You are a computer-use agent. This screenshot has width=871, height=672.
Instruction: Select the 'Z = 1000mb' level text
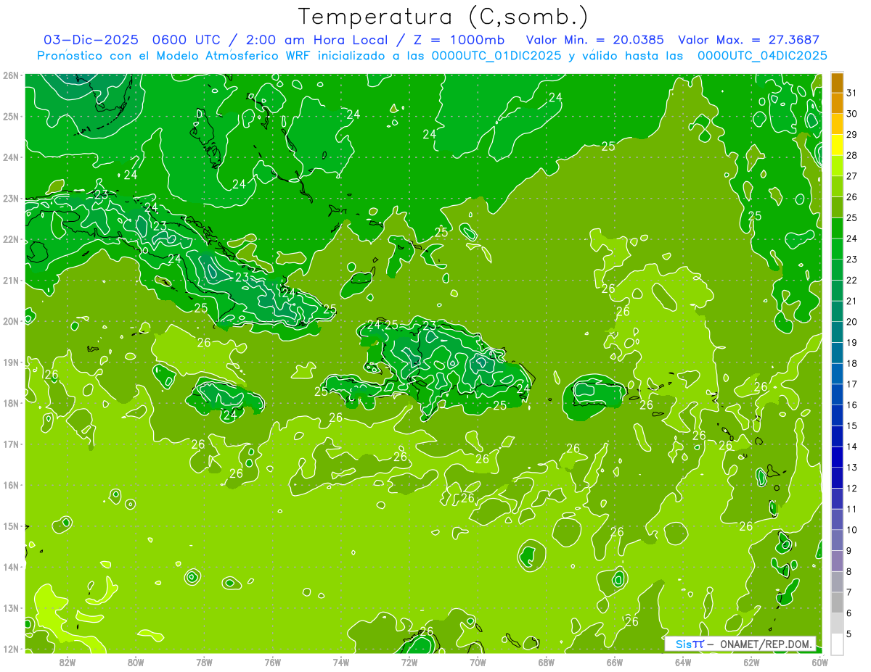click(460, 39)
